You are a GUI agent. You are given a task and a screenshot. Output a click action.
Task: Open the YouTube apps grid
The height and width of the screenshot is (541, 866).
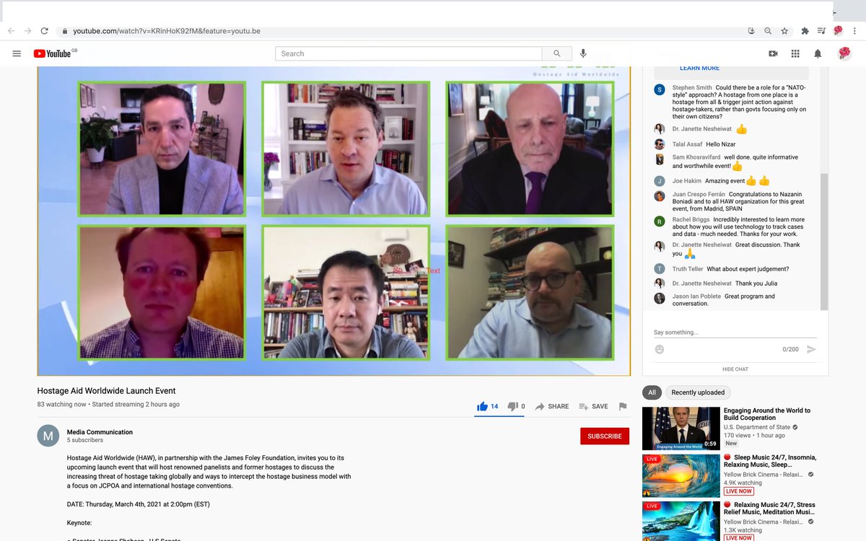[x=795, y=53]
